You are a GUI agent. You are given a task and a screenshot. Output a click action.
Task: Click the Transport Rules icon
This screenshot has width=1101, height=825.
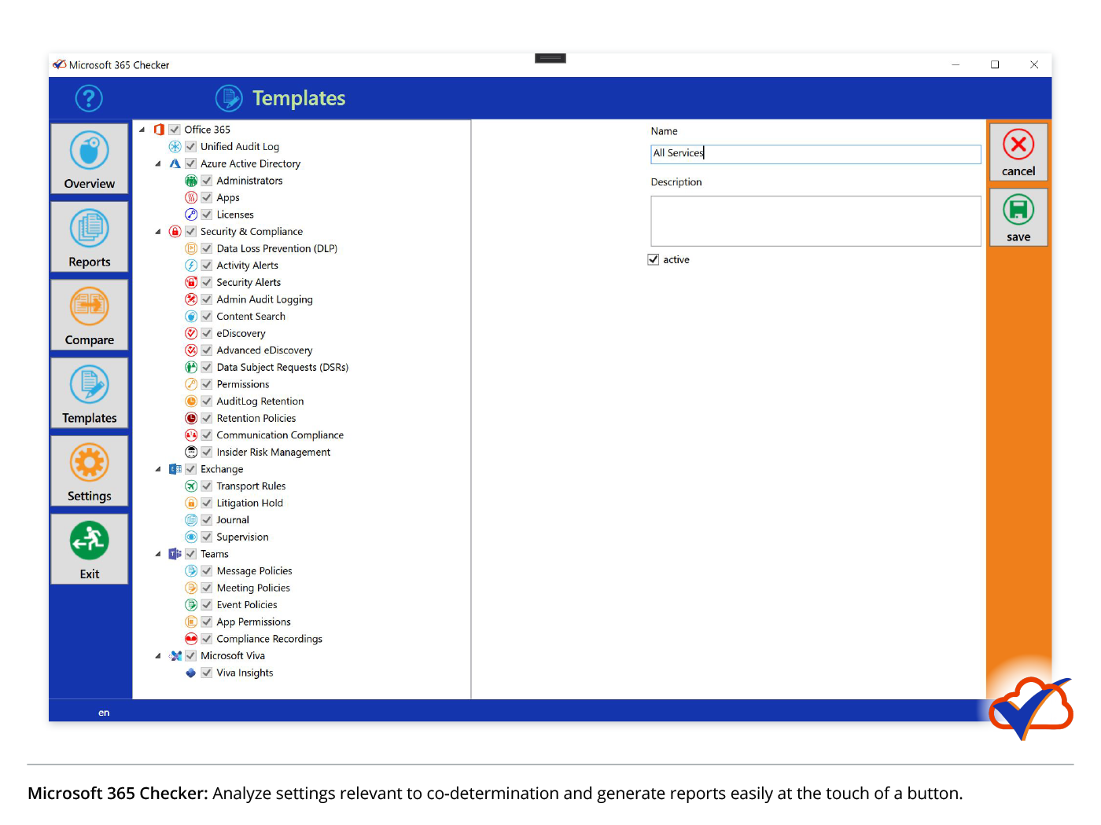click(191, 486)
